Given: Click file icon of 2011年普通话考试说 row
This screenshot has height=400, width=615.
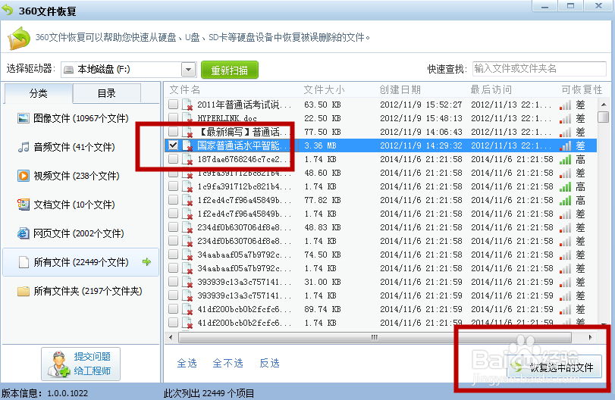Looking at the screenshot, I should (x=188, y=105).
